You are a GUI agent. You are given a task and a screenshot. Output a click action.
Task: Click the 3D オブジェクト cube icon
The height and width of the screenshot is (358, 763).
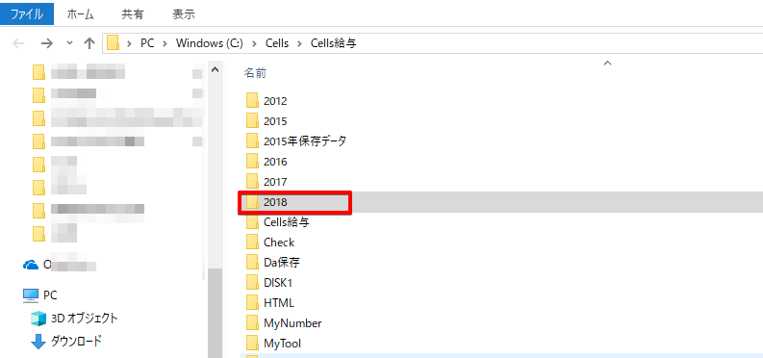[38, 319]
